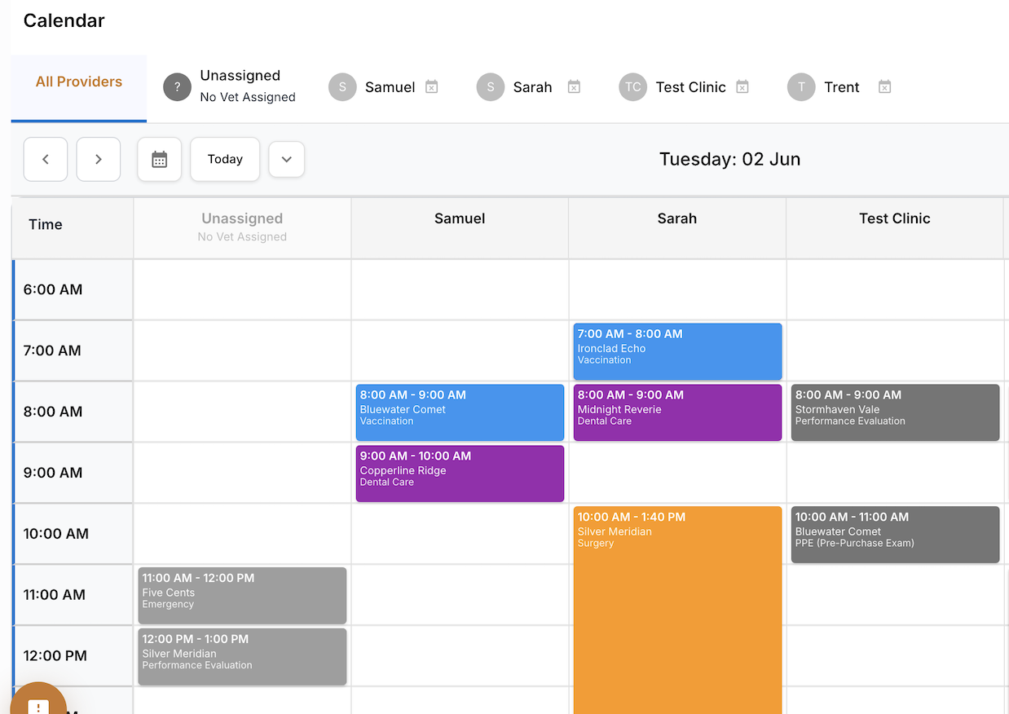Image resolution: width=1009 pixels, height=714 pixels.
Task: Click calendar-x icon beside Test Clinic
Action: pyautogui.click(x=742, y=86)
